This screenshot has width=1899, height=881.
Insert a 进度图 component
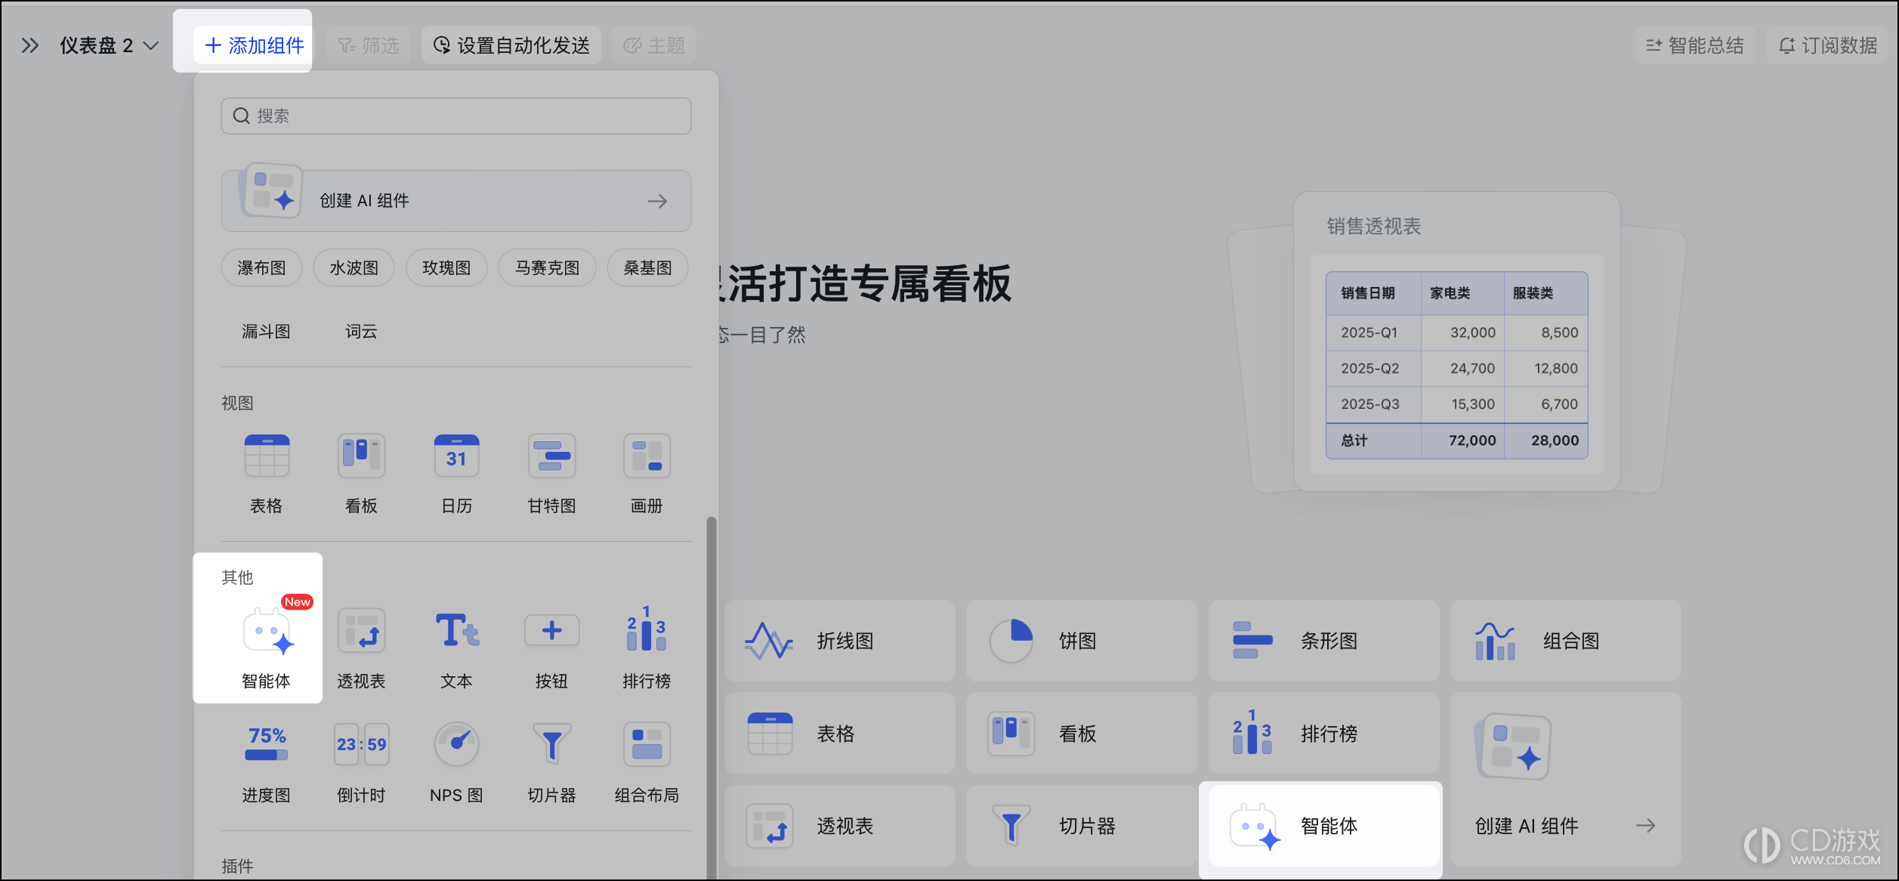(x=267, y=744)
